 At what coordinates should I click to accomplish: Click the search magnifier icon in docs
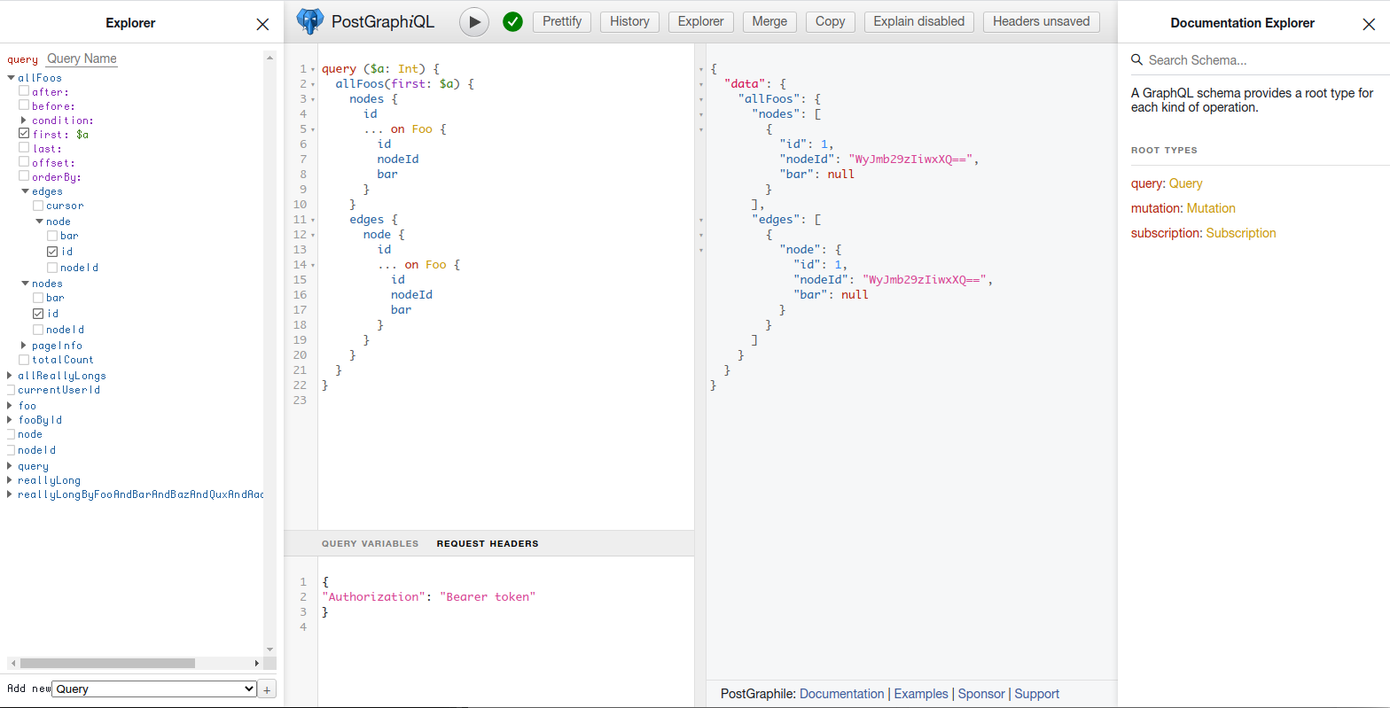coord(1137,60)
